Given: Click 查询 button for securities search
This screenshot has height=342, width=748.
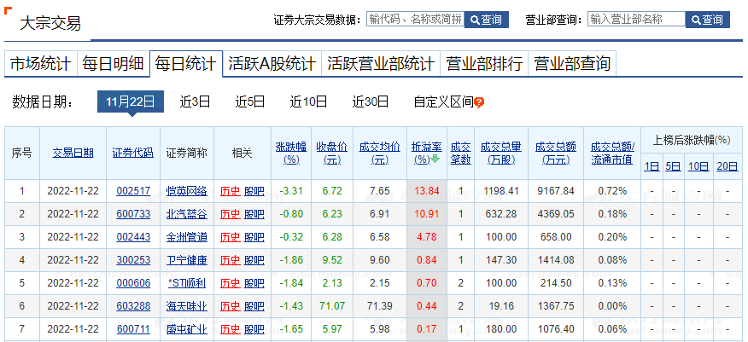Looking at the screenshot, I should click(x=488, y=20).
